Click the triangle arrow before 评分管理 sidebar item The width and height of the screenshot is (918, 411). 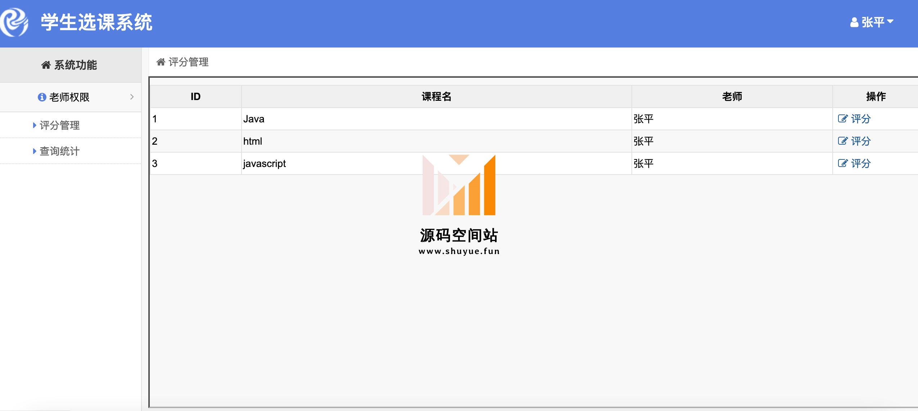[35, 125]
